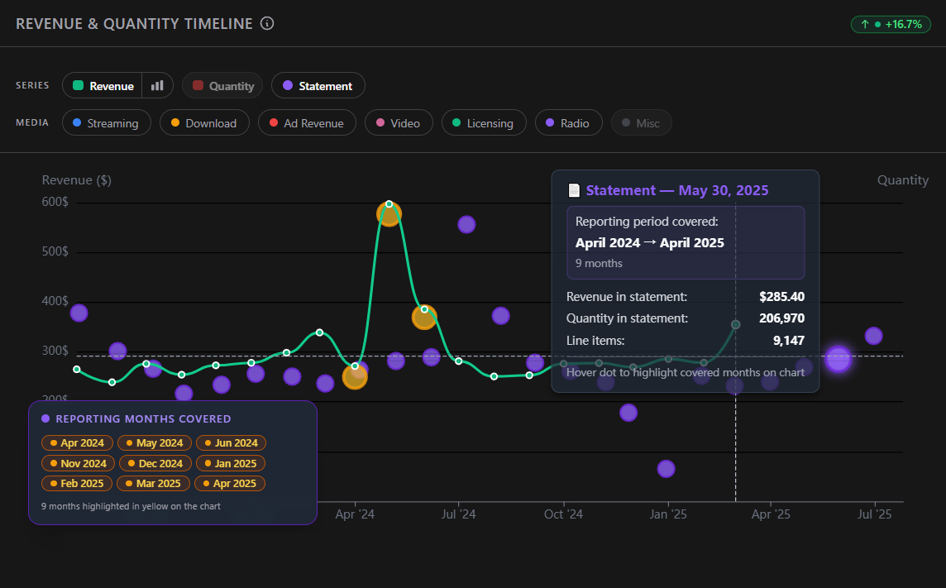The image size is (946, 588).
Task: Select the Apr 2025 chip in the months panel
Action: pyautogui.click(x=230, y=483)
